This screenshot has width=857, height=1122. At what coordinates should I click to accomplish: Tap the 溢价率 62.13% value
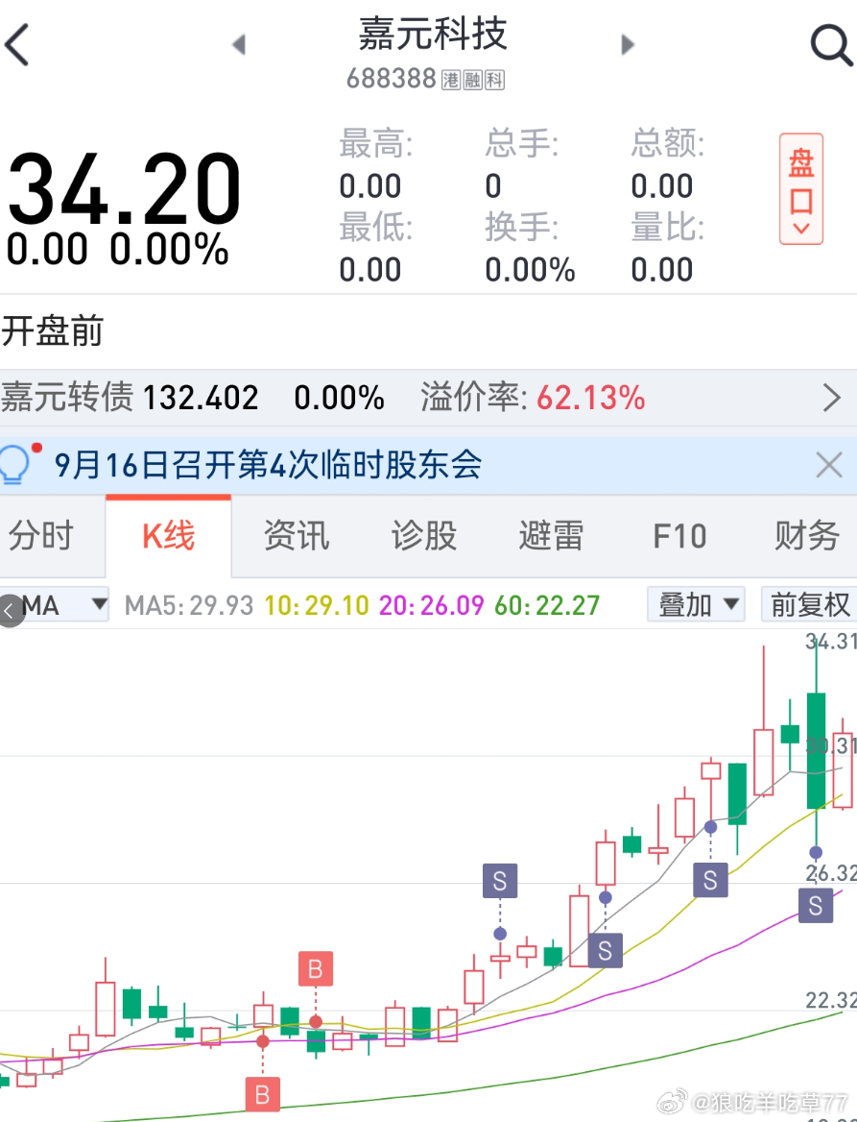[x=534, y=398]
